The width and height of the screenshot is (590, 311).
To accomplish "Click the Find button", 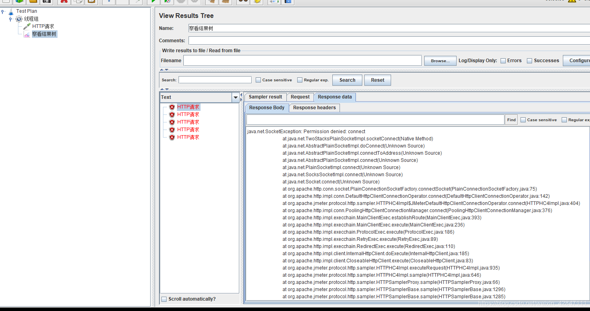I will click(x=511, y=120).
